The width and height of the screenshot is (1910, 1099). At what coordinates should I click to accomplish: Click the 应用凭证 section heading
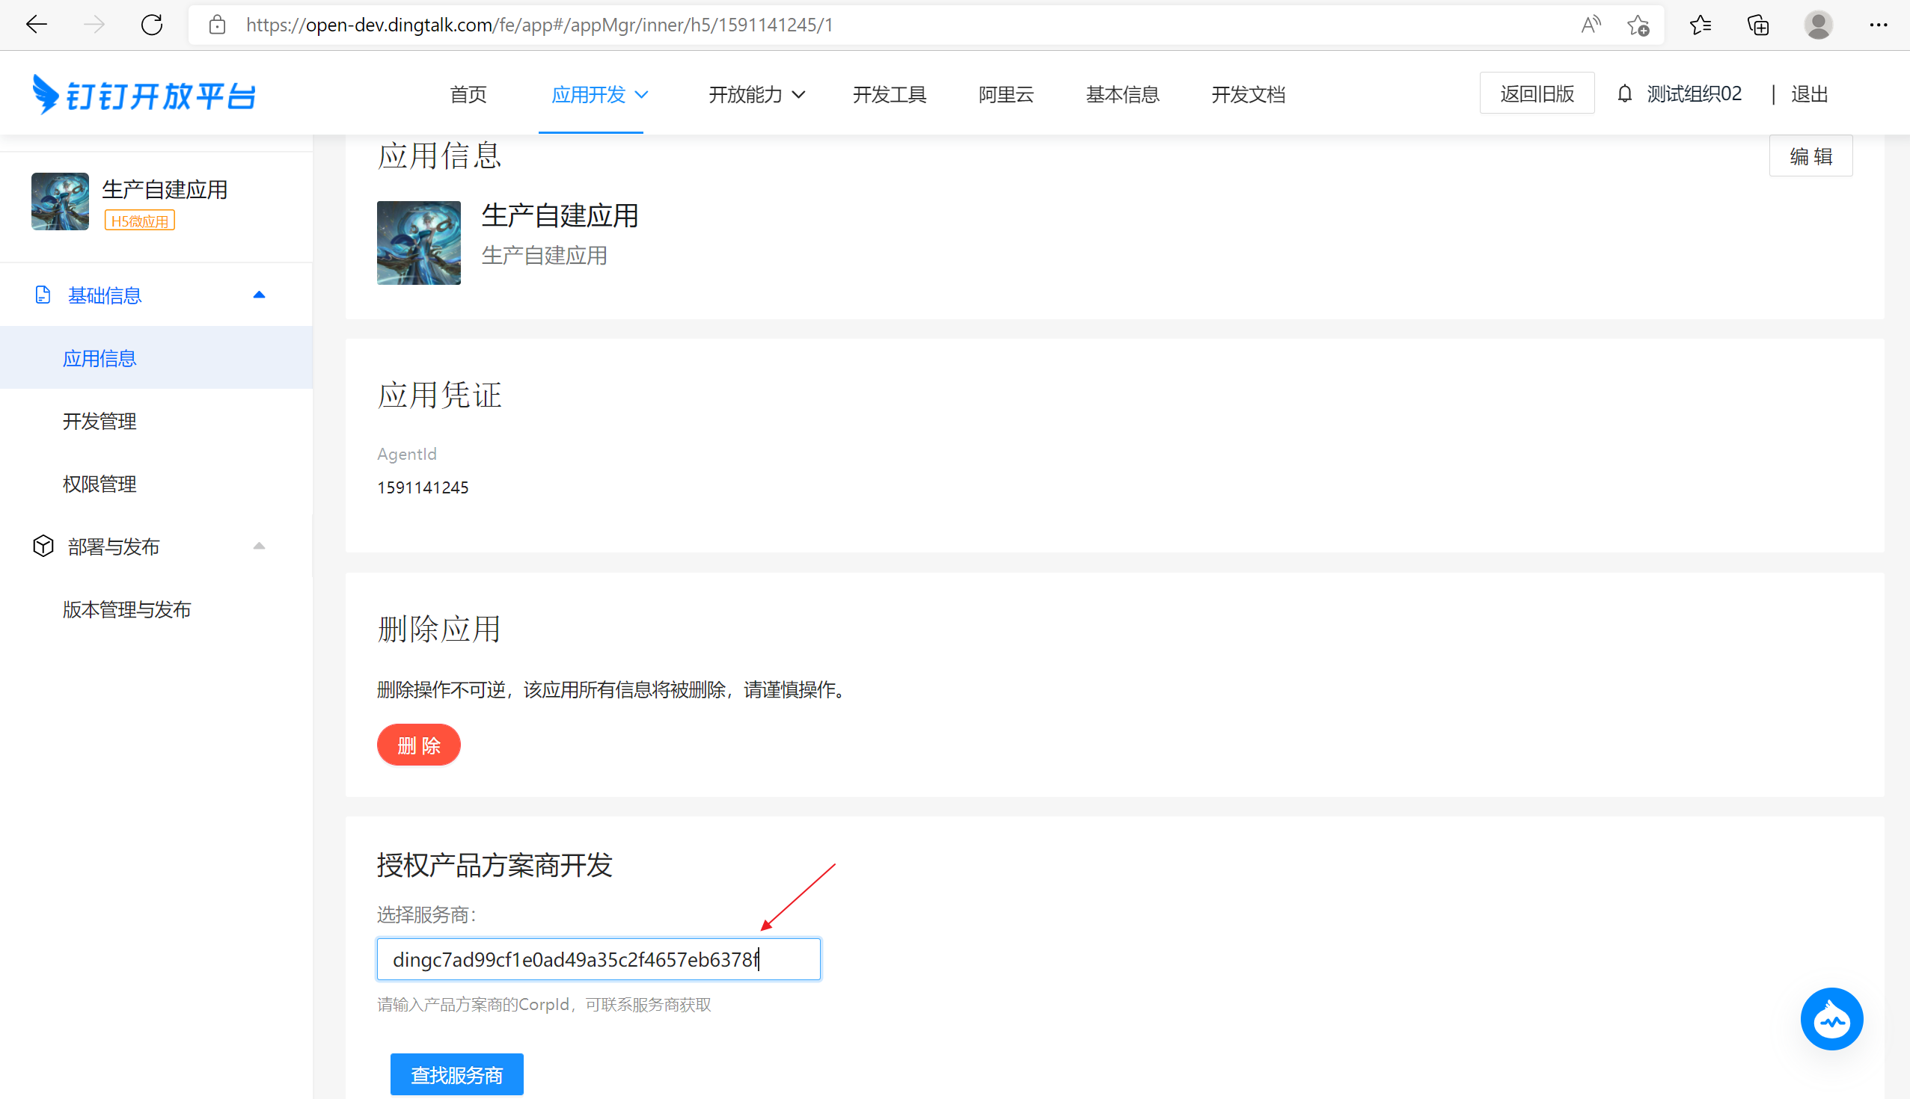[440, 395]
